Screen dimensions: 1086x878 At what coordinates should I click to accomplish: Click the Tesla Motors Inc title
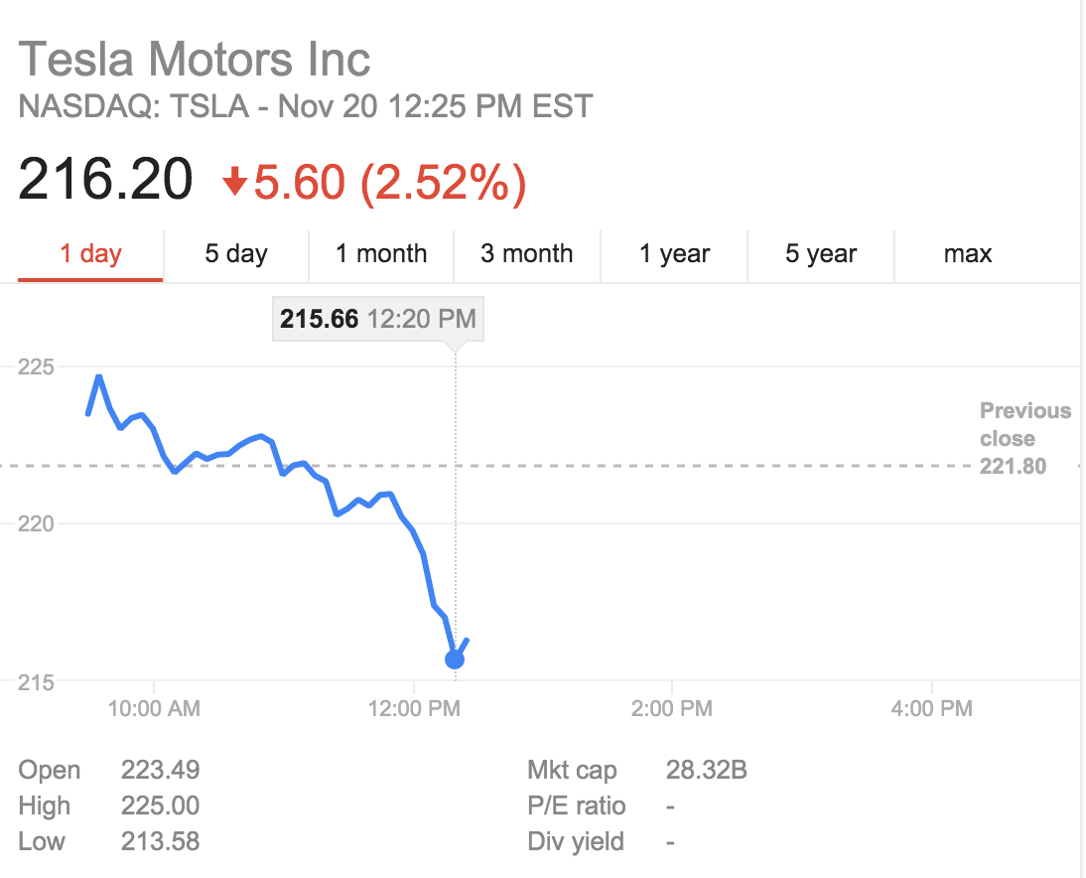tap(195, 59)
